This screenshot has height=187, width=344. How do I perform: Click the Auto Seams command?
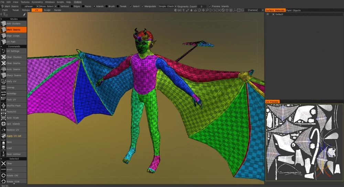(x=13, y=69)
